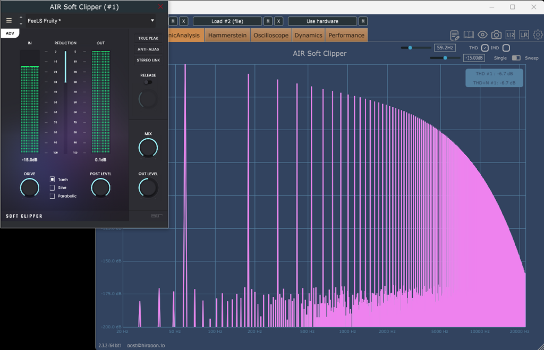Image resolution: width=544 pixels, height=350 pixels.
Task: Toggle the STEREO LINK button
Action: pos(148,60)
